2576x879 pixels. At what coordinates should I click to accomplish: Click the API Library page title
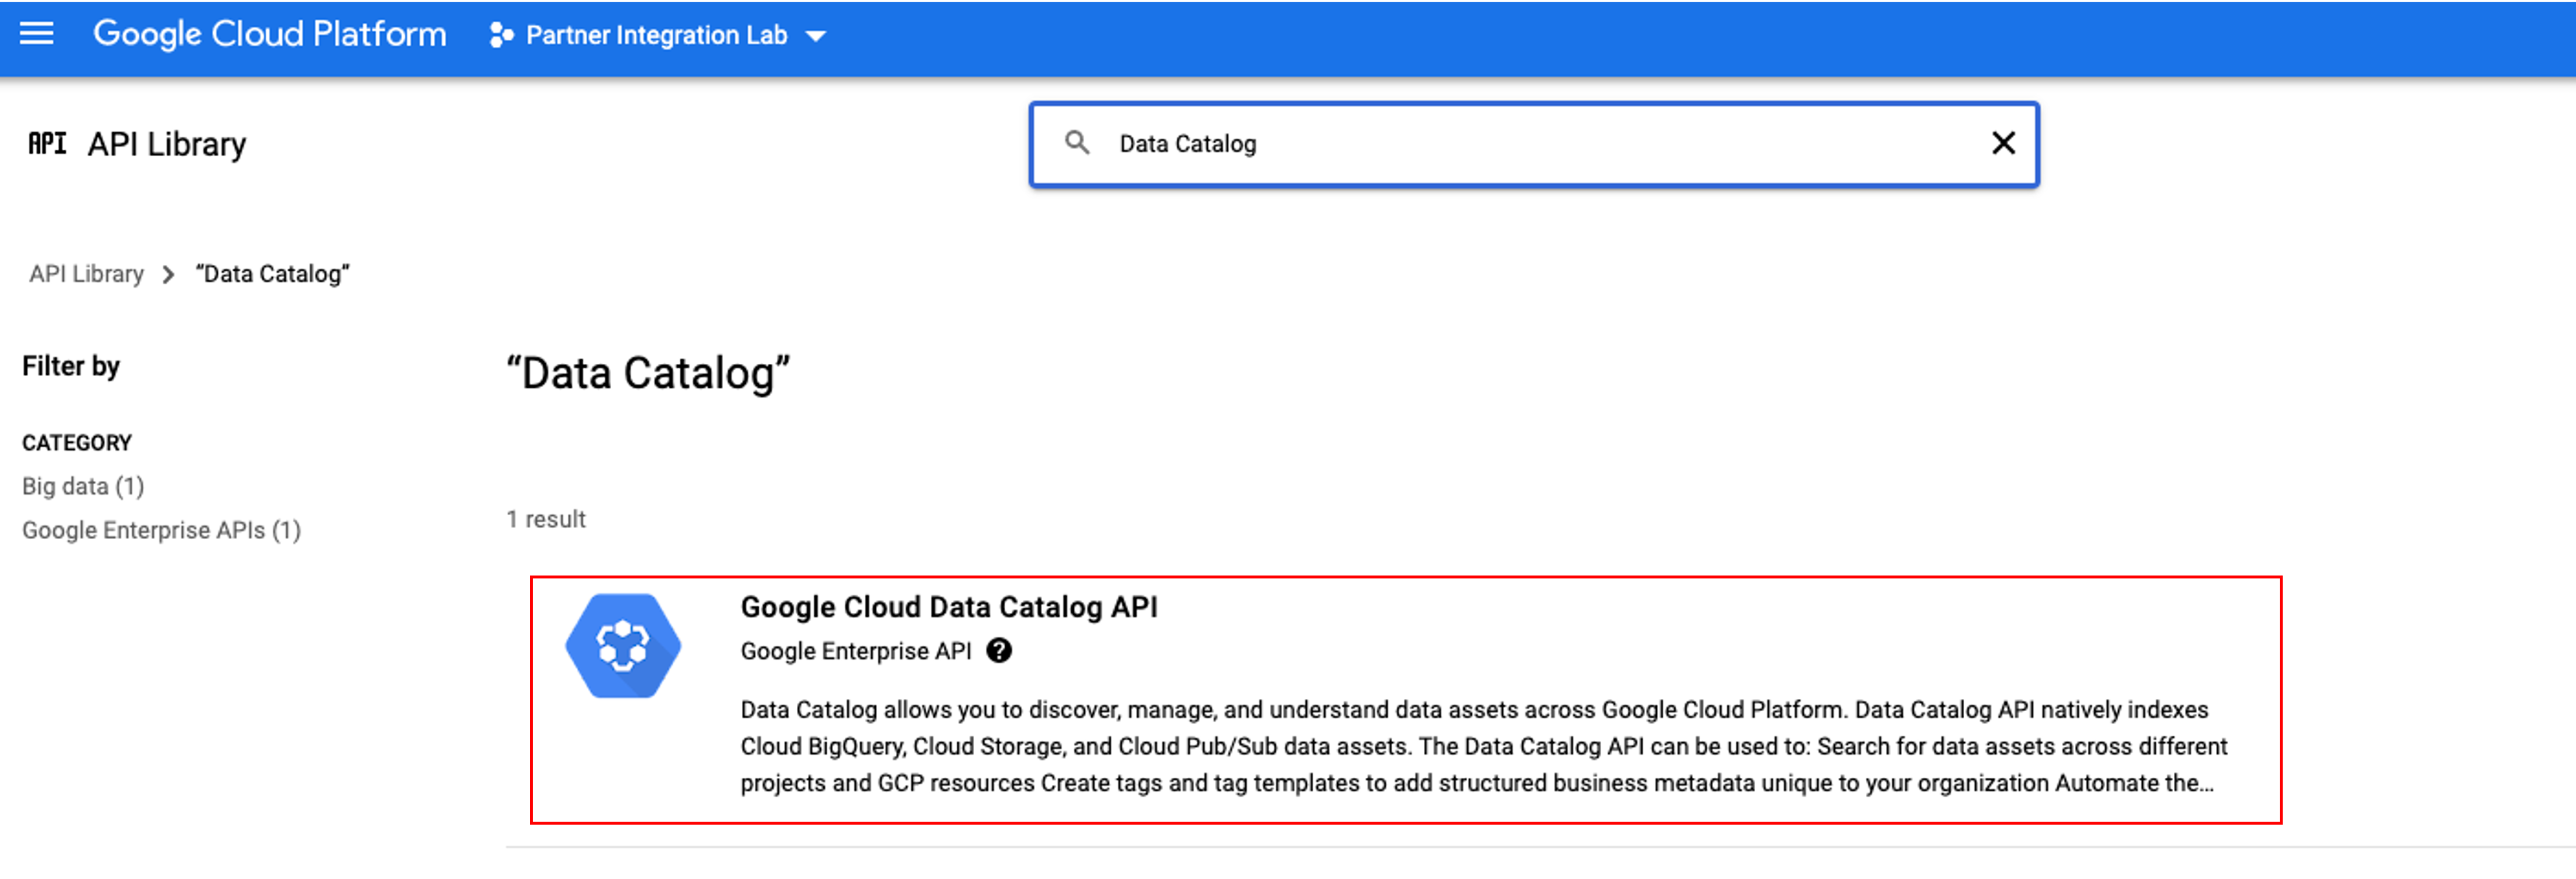(166, 144)
